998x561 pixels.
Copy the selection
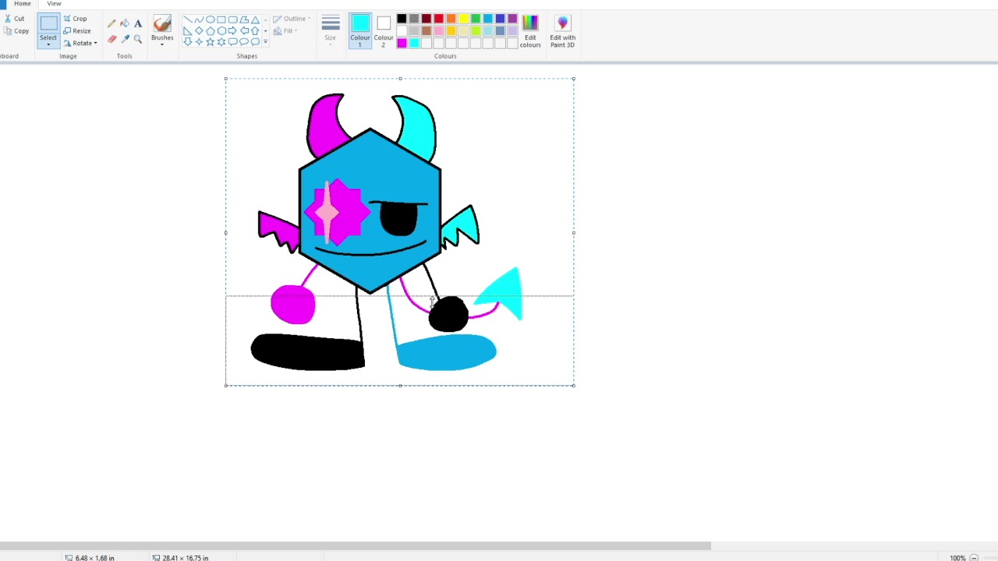(16, 31)
